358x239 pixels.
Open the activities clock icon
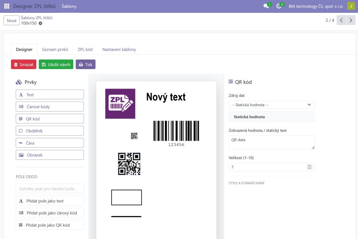[x=279, y=6]
